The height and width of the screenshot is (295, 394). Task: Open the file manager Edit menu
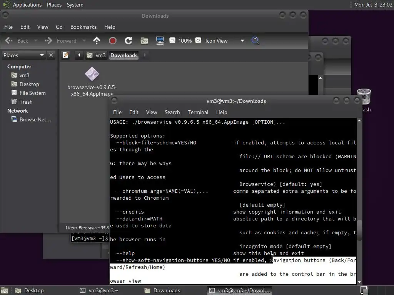click(x=25, y=27)
